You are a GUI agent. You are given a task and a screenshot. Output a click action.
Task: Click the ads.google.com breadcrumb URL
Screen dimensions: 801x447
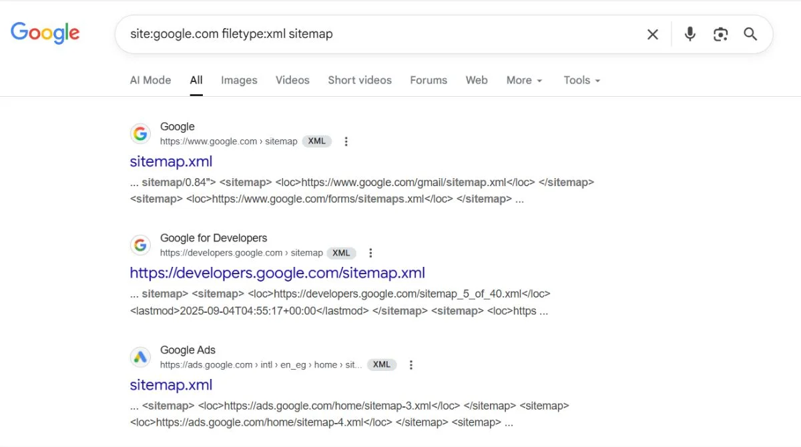261,365
